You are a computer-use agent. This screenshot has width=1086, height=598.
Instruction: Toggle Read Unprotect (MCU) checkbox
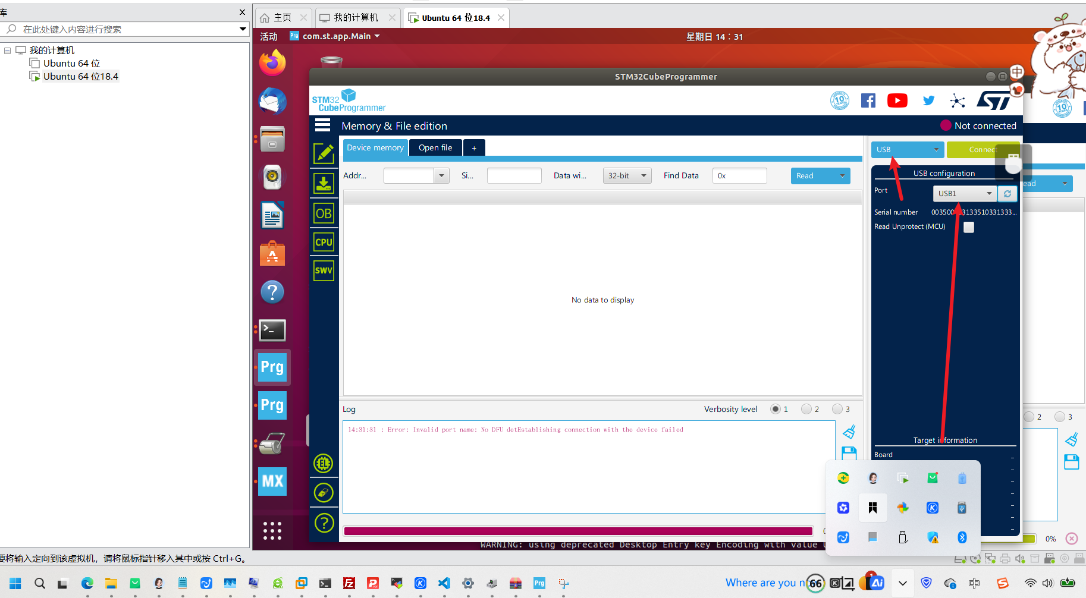(x=969, y=227)
